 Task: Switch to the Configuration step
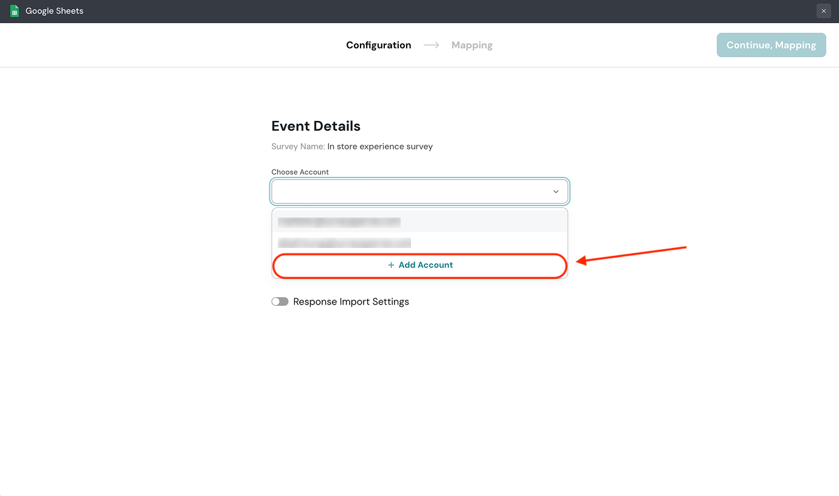(378, 45)
